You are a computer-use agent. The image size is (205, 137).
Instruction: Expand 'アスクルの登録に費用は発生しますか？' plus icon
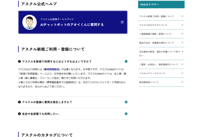click(126, 102)
